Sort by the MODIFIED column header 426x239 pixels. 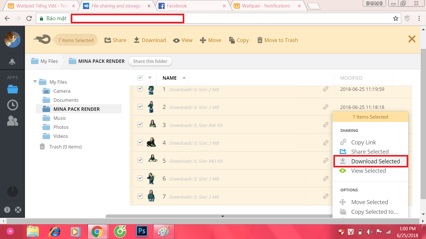(x=351, y=78)
